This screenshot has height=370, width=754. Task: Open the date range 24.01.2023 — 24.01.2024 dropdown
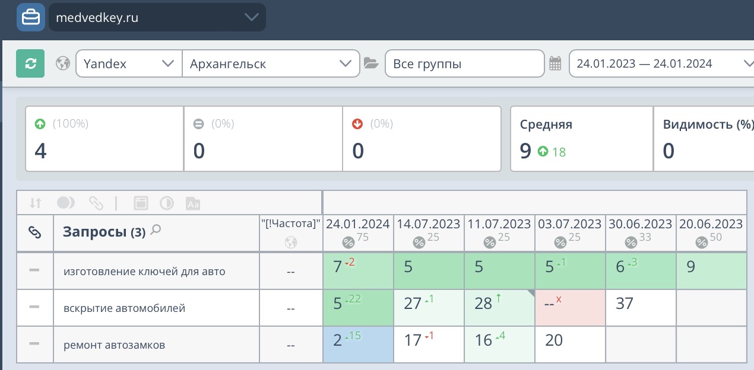coord(660,63)
